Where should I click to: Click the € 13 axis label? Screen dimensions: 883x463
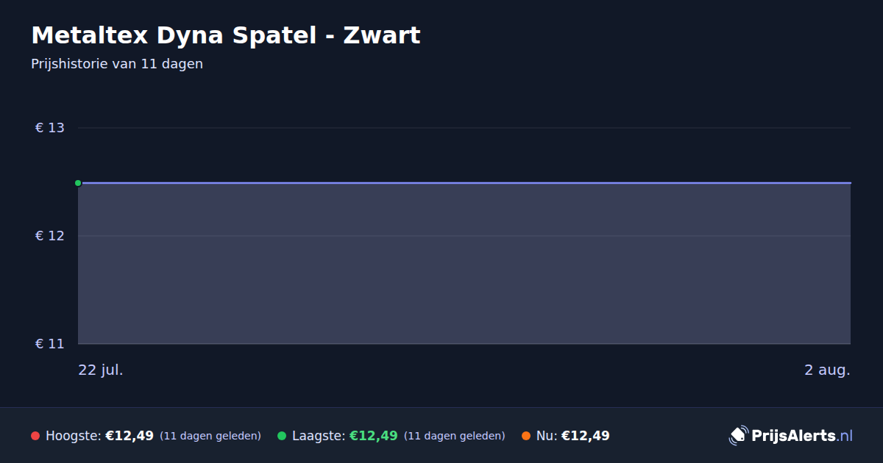pyautogui.click(x=50, y=128)
